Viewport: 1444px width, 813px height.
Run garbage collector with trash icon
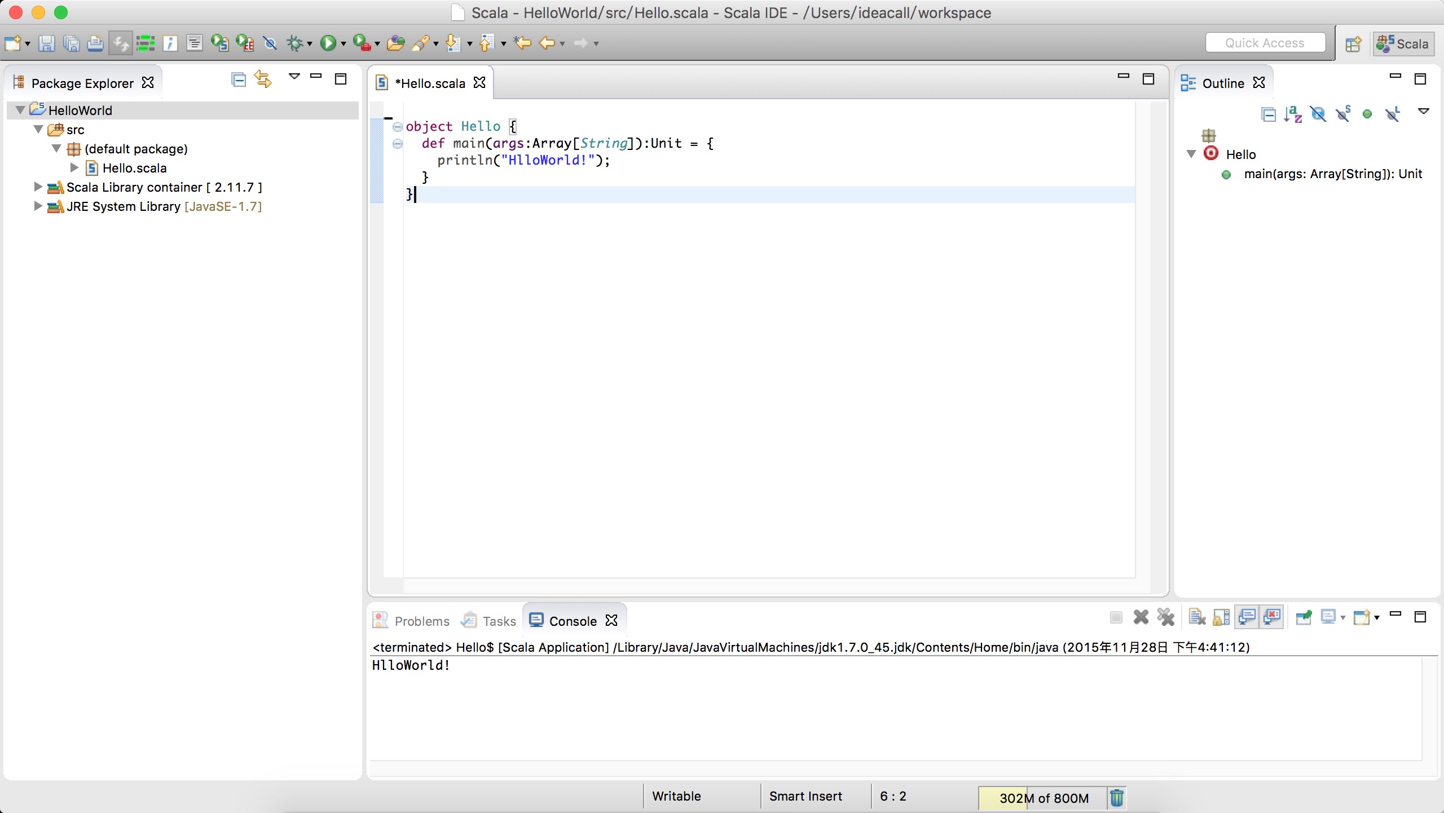[x=1116, y=798]
